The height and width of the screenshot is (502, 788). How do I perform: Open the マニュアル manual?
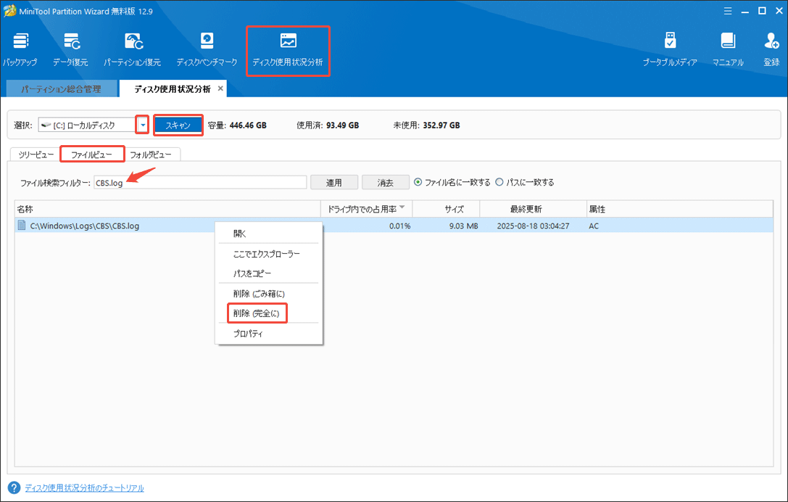728,50
